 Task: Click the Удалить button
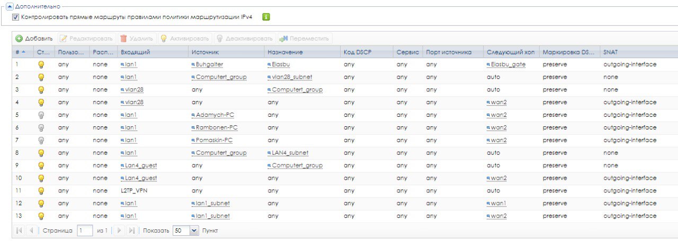(x=136, y=39)
